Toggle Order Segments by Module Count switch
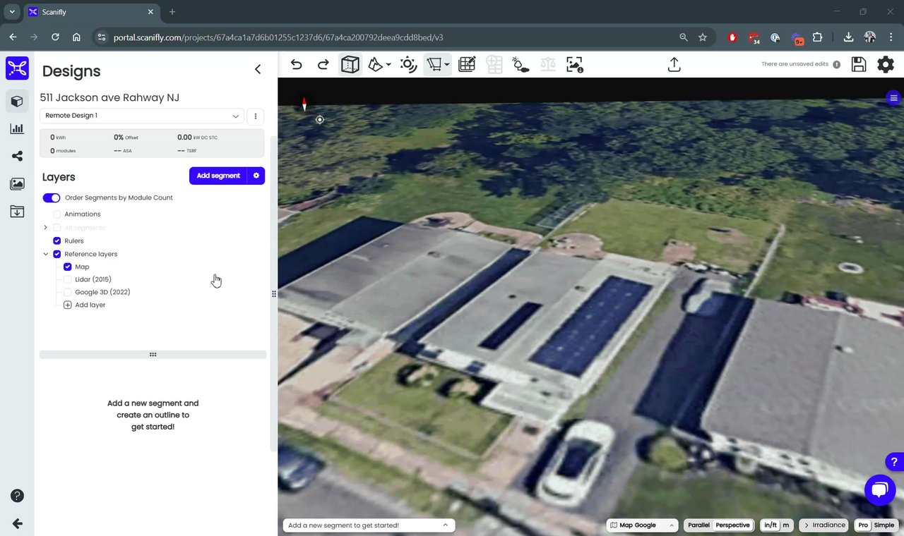The height and width of the screenshot is (536, 904). click(x=52, y=198)
